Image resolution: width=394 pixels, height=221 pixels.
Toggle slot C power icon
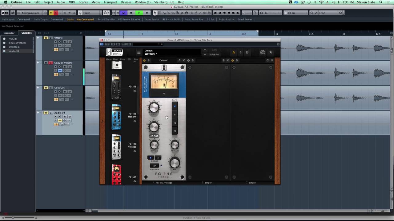233,60
